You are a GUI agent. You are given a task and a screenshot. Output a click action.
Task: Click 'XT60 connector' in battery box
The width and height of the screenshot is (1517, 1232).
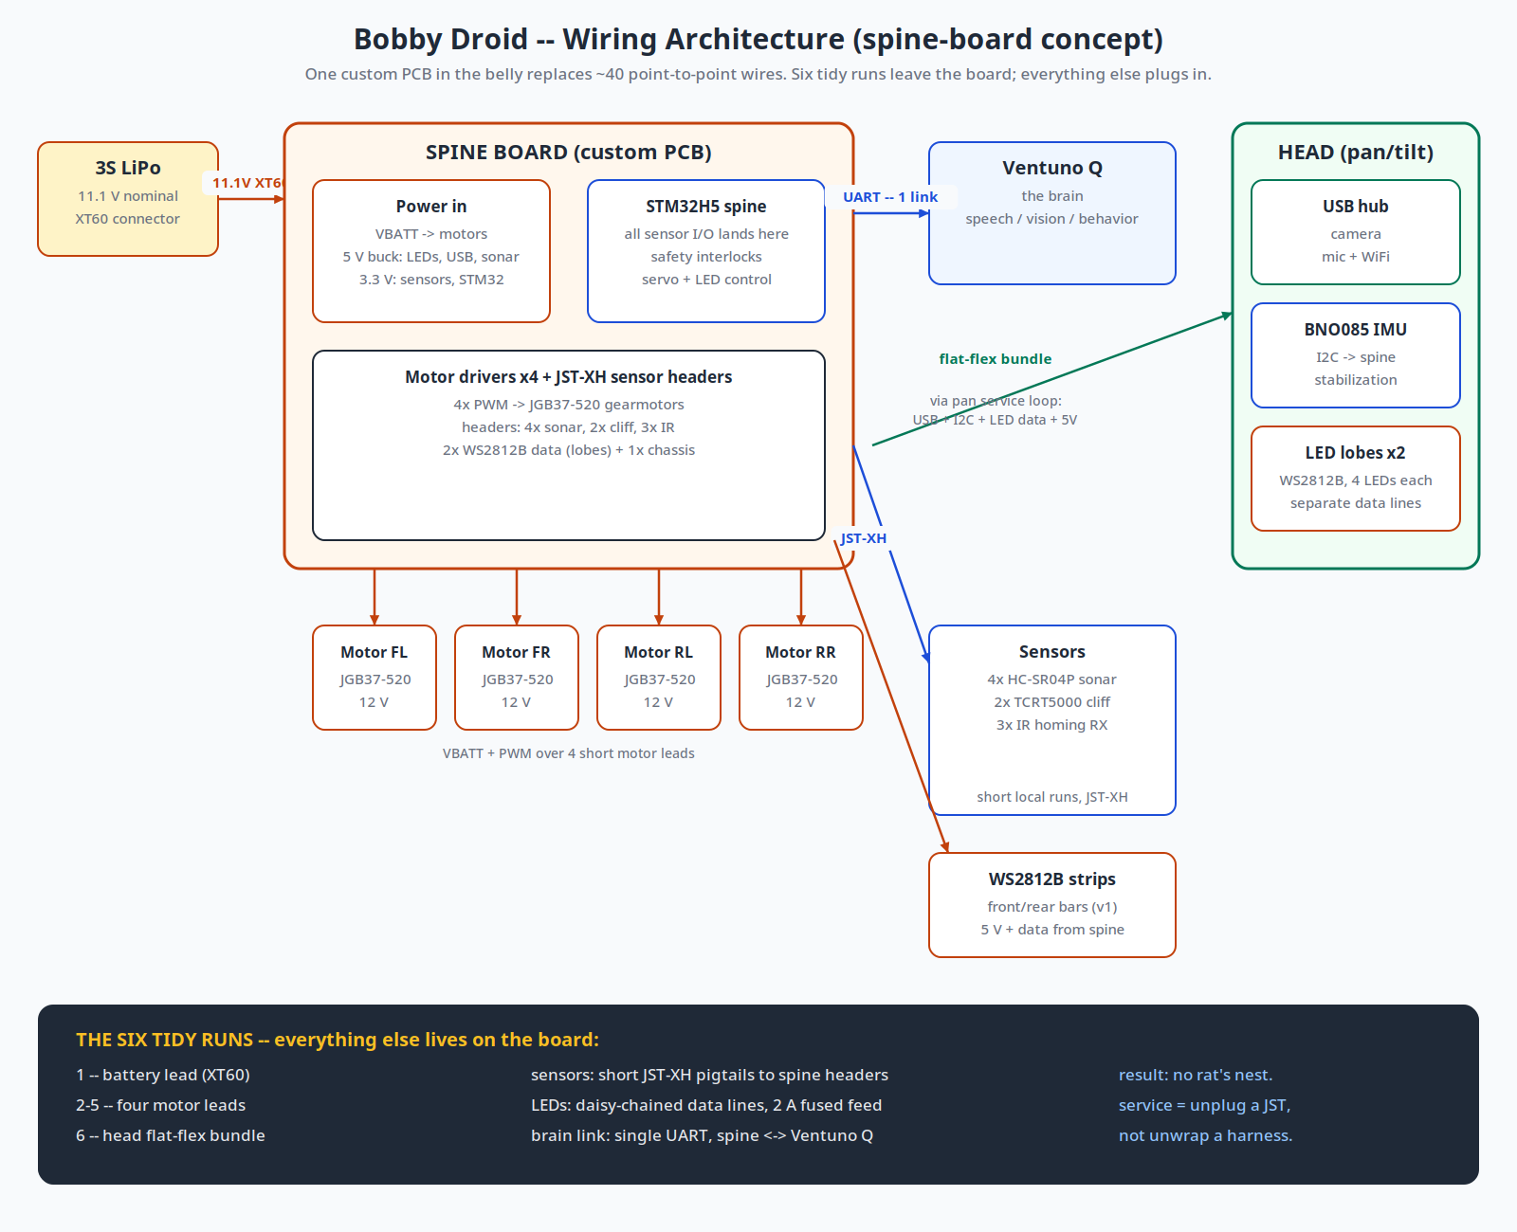tap(128, 219)
